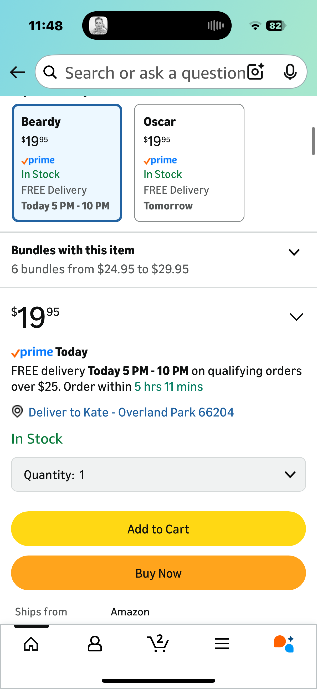This screenshot has width=317, height=689.
Task: Open the account profile tab
Action: coord(95,644)
